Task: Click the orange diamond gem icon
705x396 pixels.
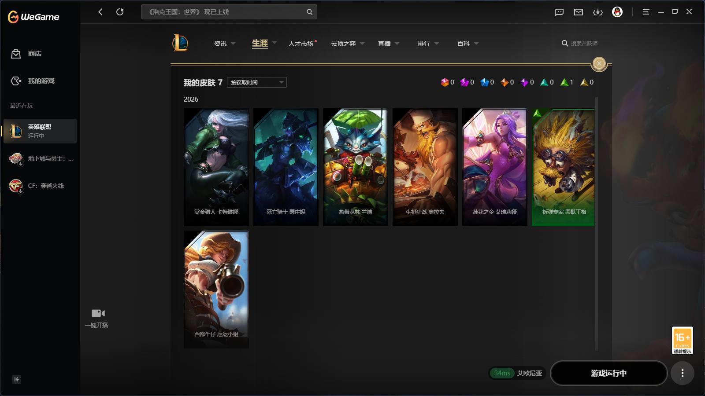Action: [505, 82]
